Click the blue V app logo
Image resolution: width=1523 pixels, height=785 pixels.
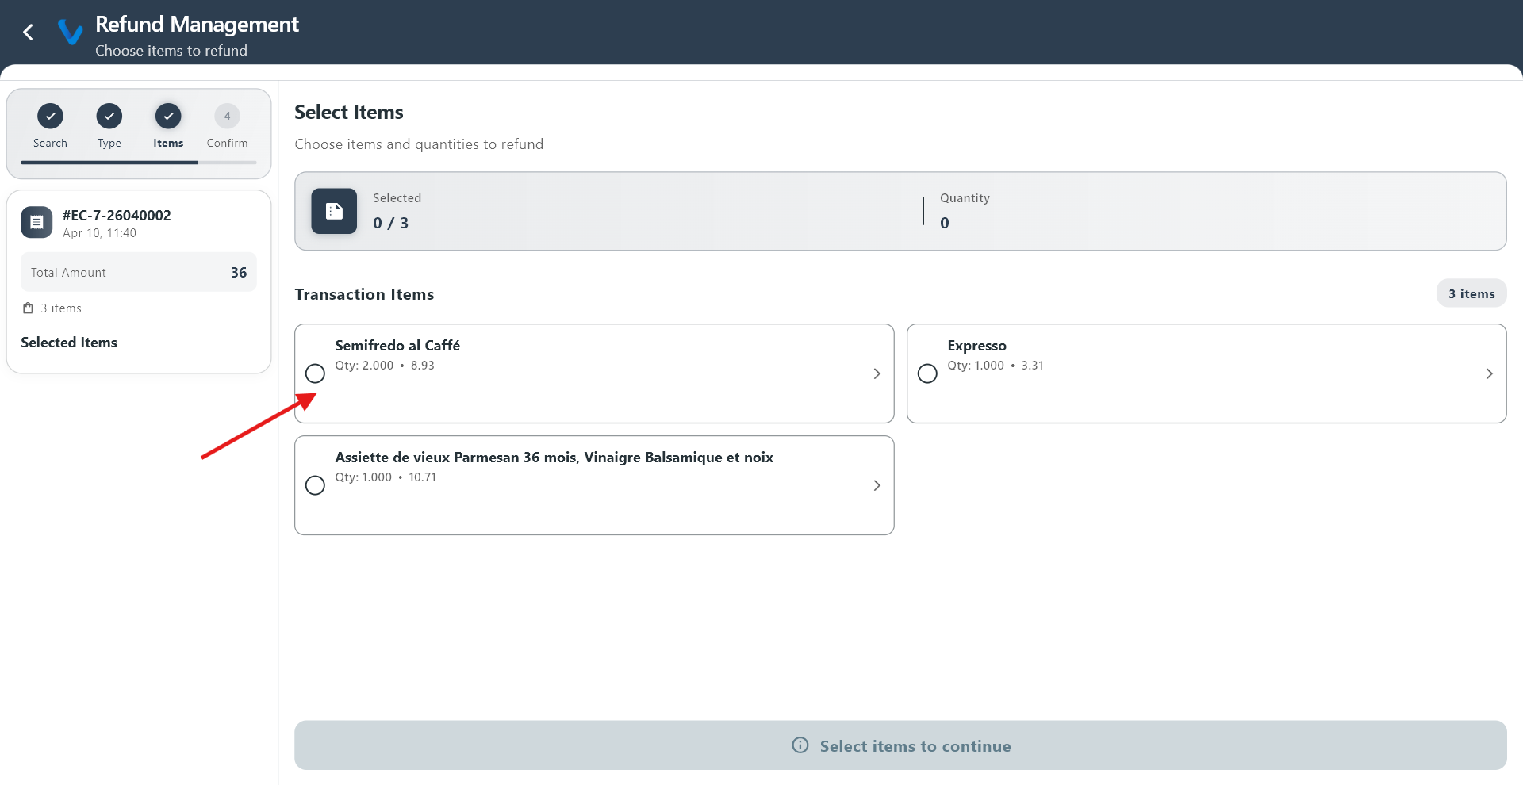tap(70, 33)
